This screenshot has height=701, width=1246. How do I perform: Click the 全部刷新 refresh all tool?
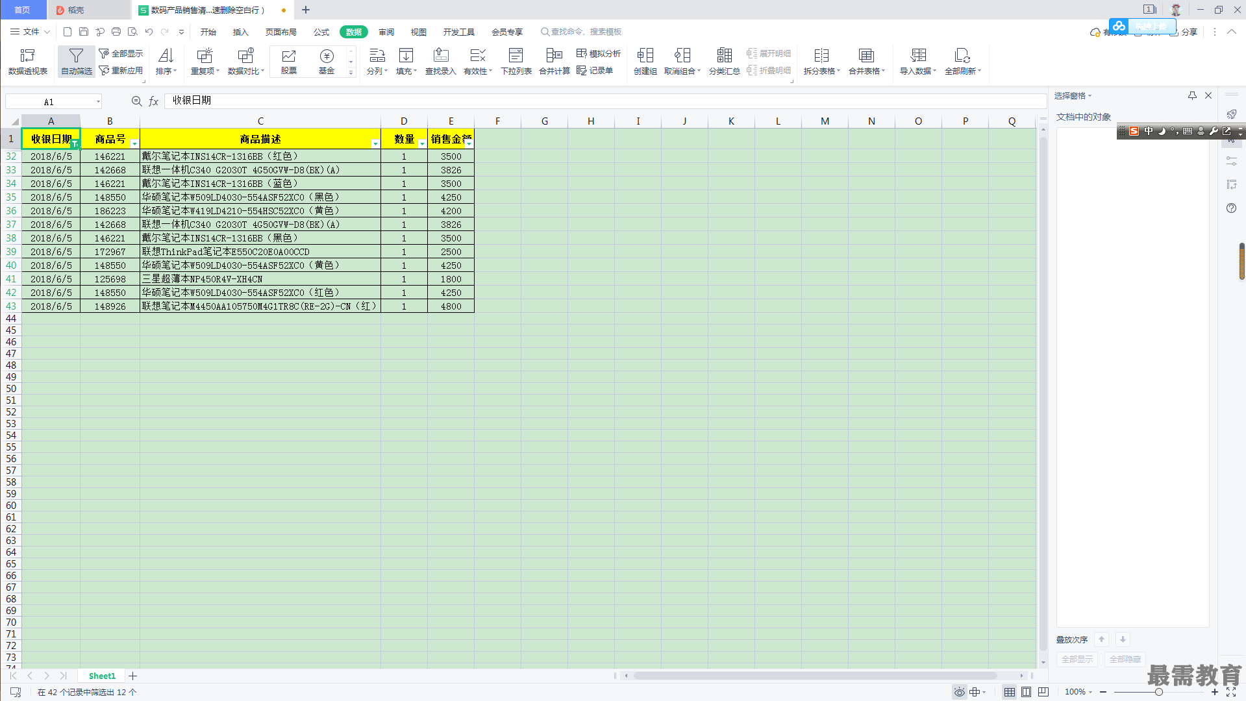tap(963, 62)
